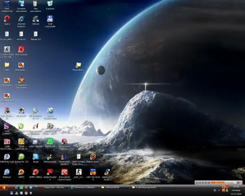This screenshot has width=245, height=196.
Task: Open the Opera browser desktop icon
Action: tap(7, 19)
